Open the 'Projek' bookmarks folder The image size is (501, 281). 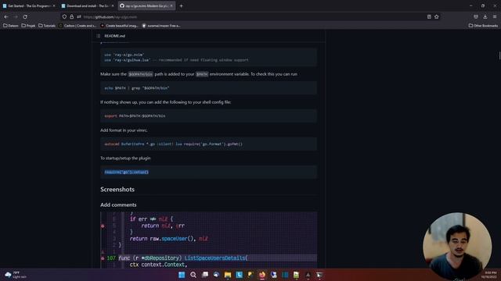click(28, 26)
